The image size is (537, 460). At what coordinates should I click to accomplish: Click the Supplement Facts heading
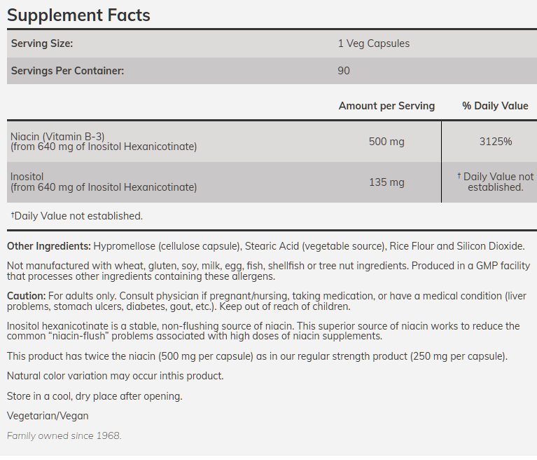coord(78,15)
